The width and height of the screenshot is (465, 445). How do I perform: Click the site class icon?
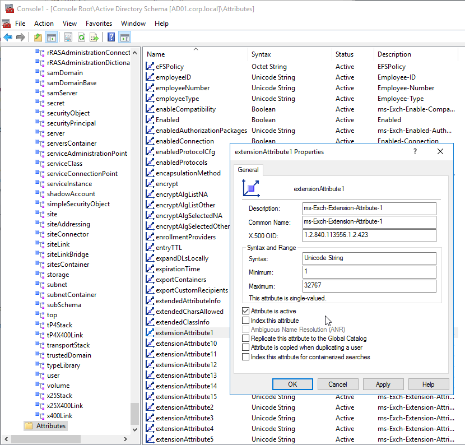[x=40, y=214]
